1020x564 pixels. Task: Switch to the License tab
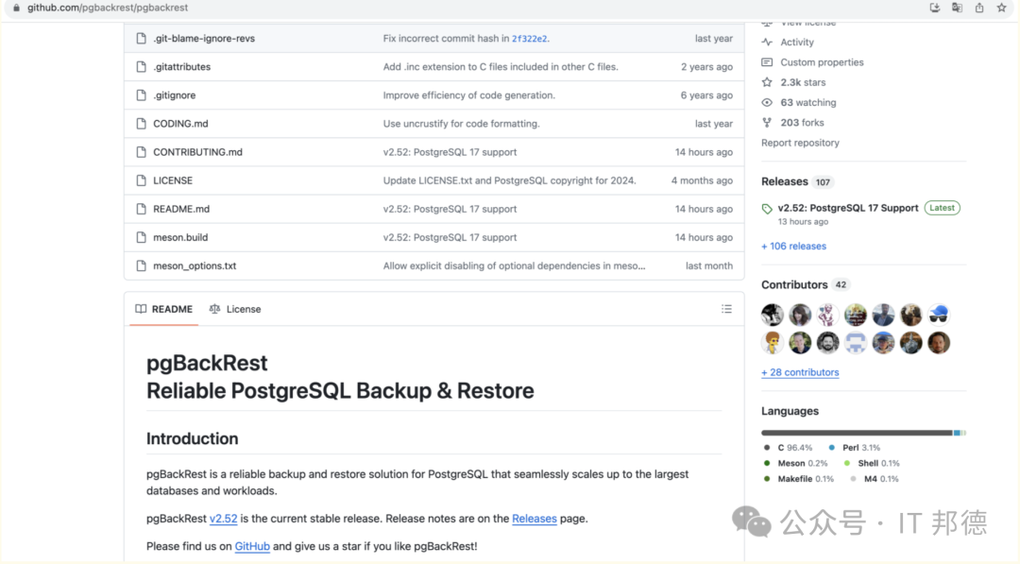tap(235, 309)
